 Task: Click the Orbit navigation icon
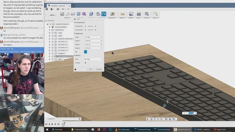(148, 119)
